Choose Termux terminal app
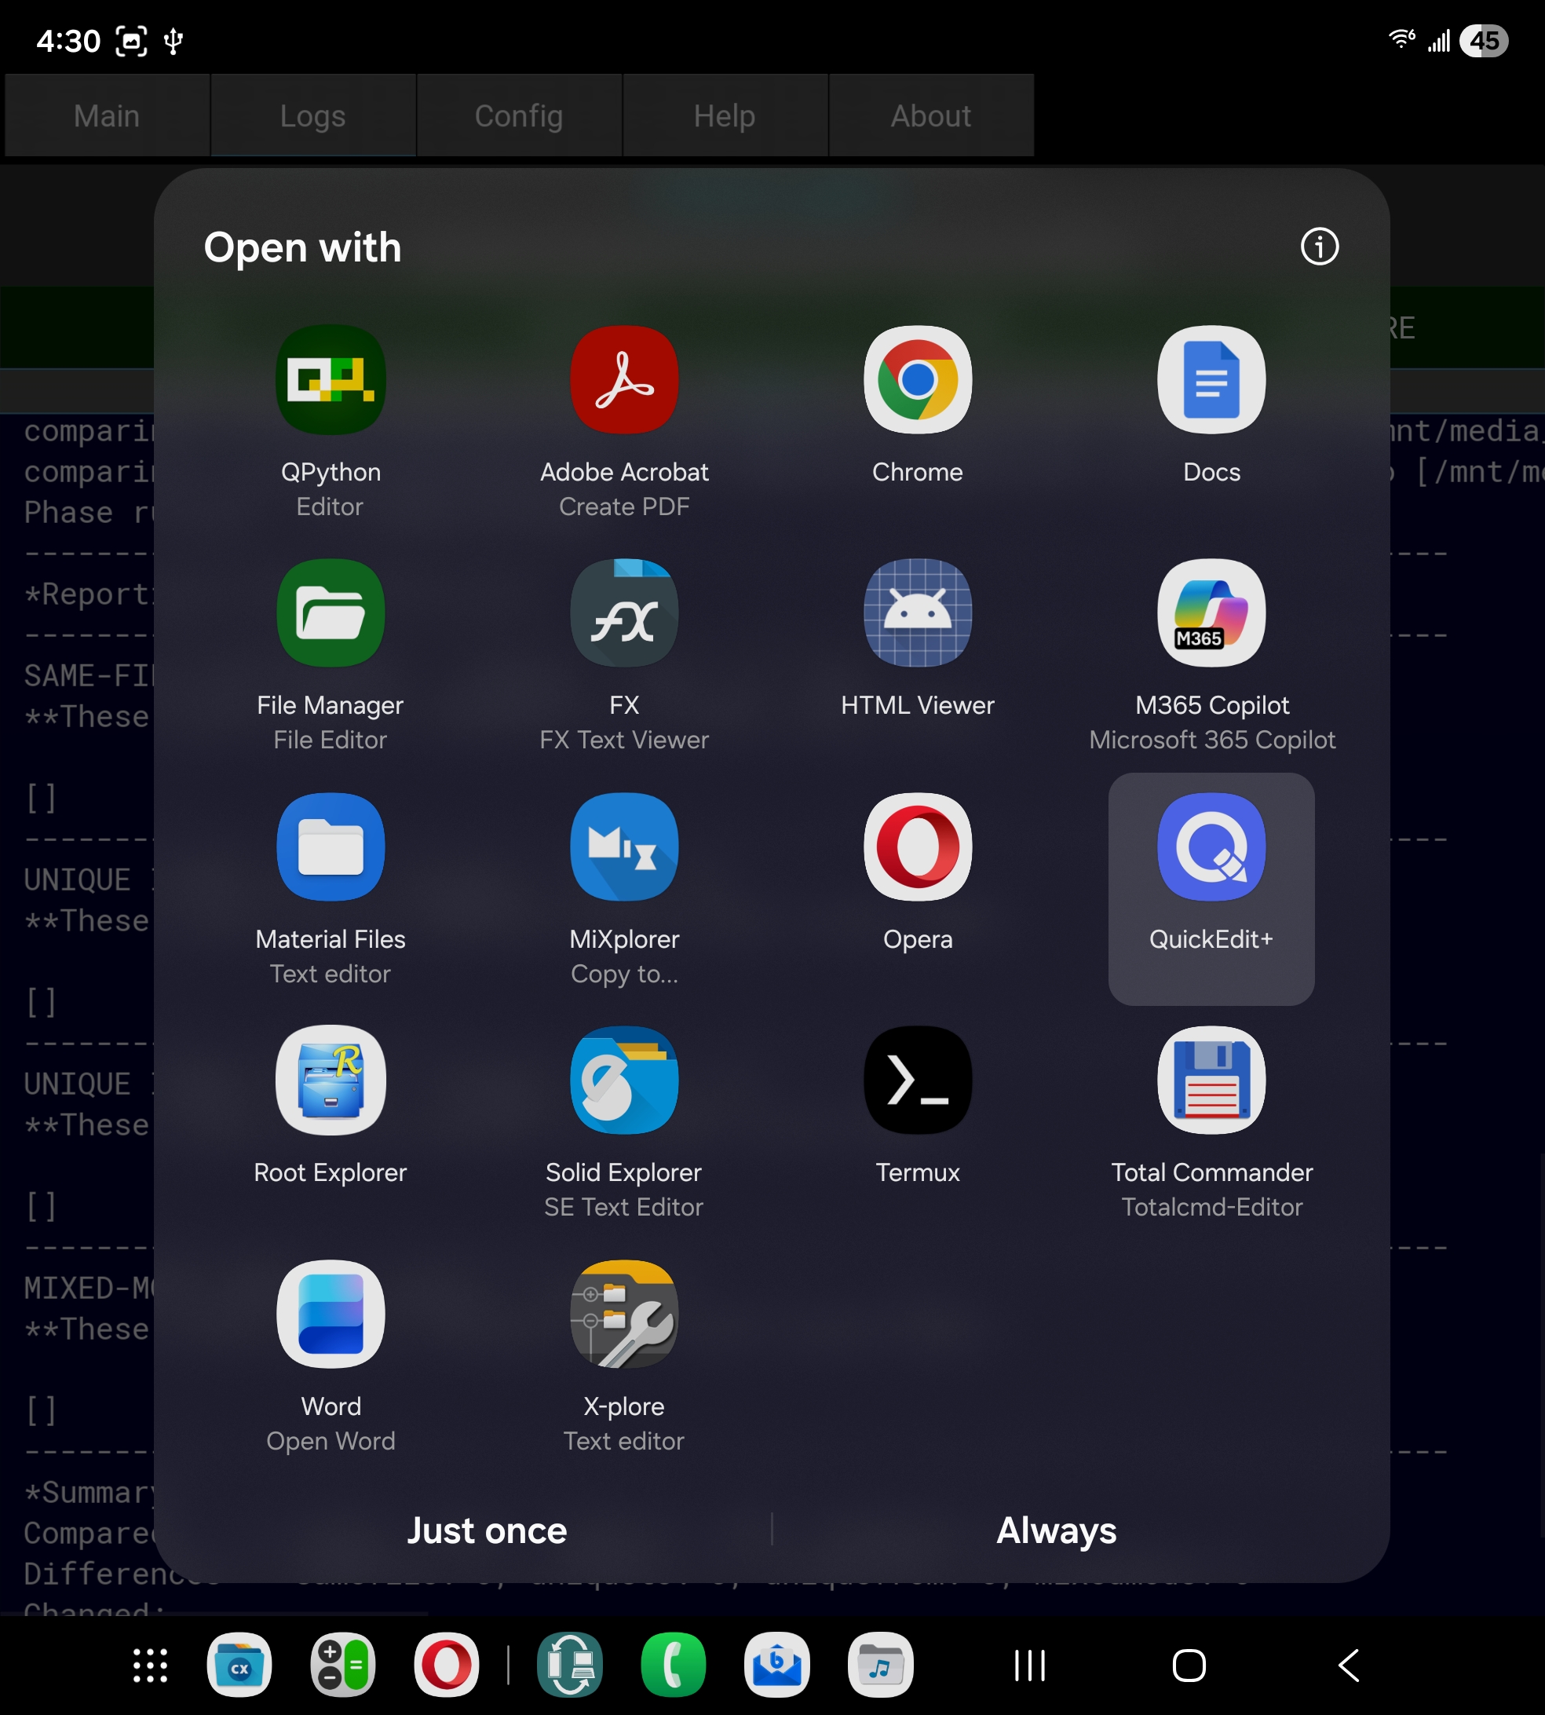The width and height of the screenshot is (1545, 1715). click(x=917, y=1081)
